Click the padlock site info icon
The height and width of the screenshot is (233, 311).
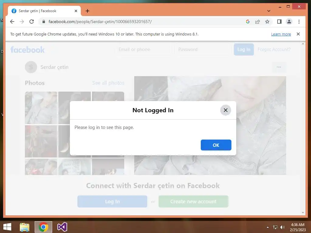44,22
